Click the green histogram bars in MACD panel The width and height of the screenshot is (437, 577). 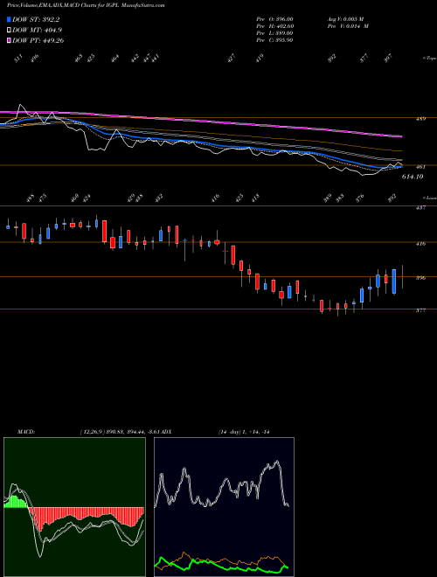tap(16, 502)
